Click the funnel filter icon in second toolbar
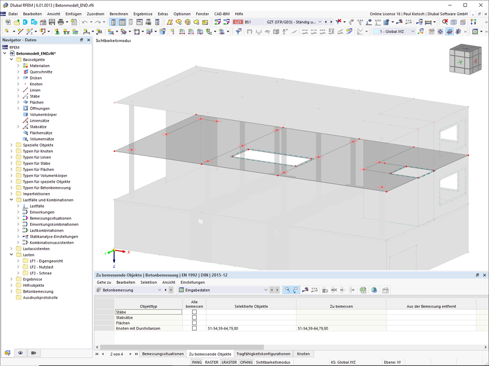The width and height of the screenshot is (489, 366). pyautogui.click(x=238, y=31)
